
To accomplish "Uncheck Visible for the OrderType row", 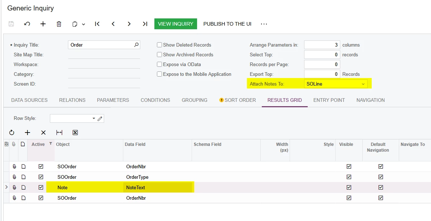I will coord(349,177).
